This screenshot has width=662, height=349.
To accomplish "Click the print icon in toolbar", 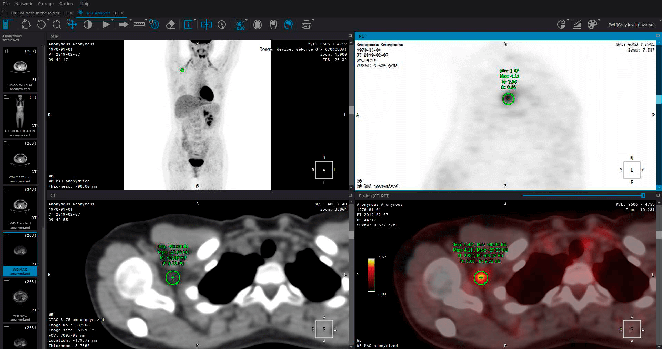I will tap(306, 24).
